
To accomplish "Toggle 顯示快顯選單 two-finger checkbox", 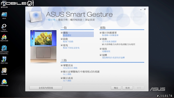I will click(x=101, y=33).
